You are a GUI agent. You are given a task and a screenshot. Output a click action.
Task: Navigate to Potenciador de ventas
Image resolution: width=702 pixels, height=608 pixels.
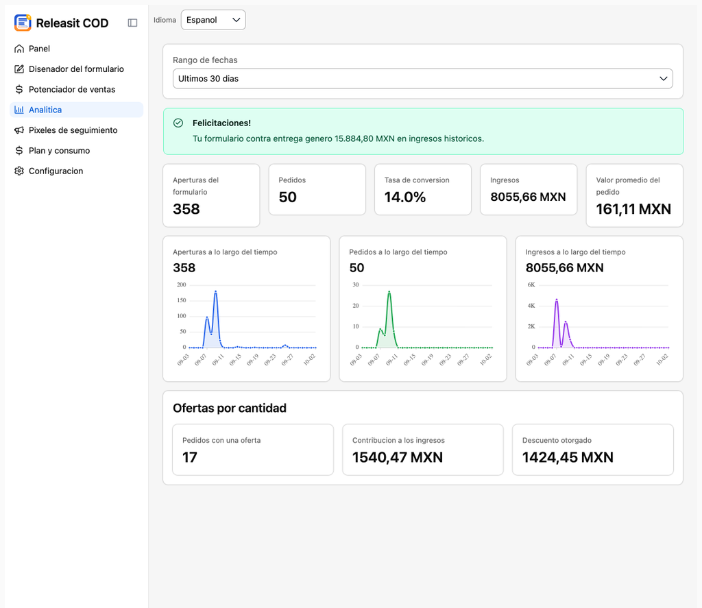pos(76,90)
